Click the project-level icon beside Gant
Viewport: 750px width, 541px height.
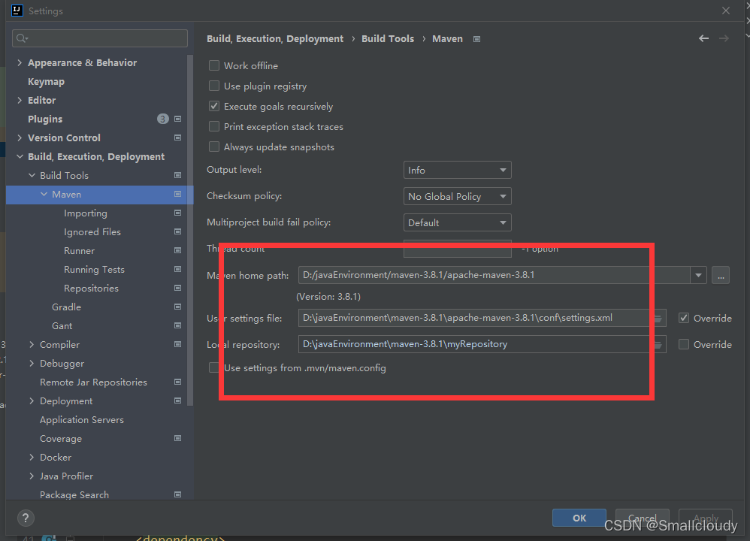click(x=177, y=326)
